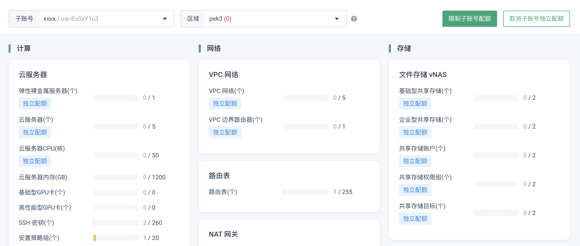
Task: Click the 取消子账号独立配额 button
Action: 536,19
